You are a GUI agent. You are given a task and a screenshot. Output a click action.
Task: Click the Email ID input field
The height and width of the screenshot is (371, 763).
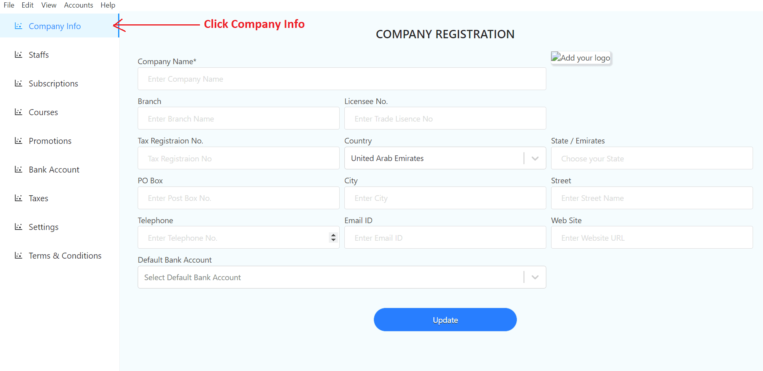click(445, 238)
